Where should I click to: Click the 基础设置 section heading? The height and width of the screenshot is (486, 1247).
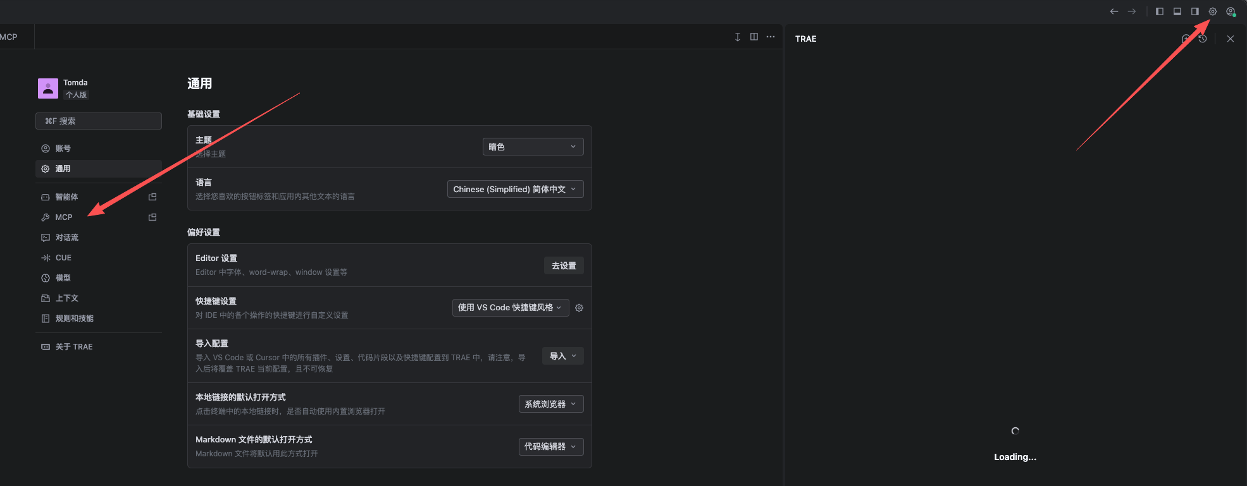click(x=204, y=114)
